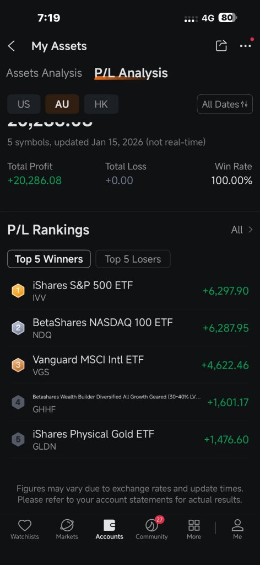Switch market filter to US
The width and height of the screenshot is (260, 565).
(24, 104)
